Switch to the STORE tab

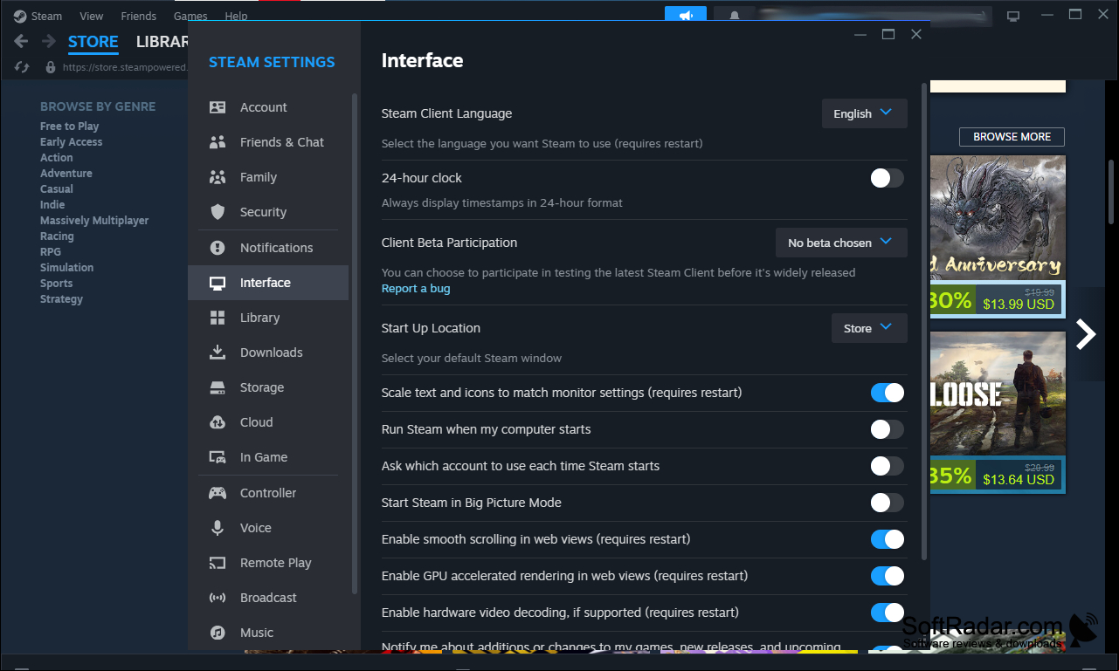coord(93,42)
